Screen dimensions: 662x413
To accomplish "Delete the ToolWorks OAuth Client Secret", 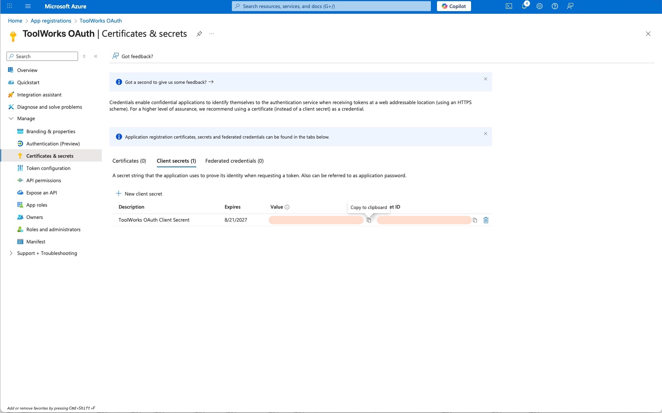I will tap(486, 220).
